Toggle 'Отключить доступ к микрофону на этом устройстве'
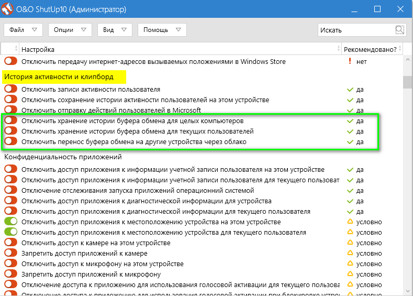 click(x=11, y=264)
